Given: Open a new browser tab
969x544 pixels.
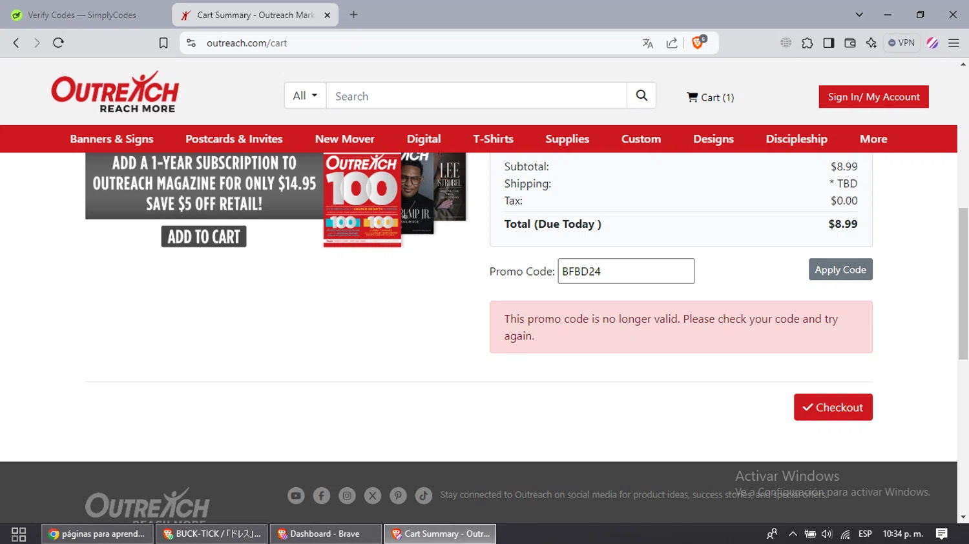Looking at the screenshot, I should [353, 15].
